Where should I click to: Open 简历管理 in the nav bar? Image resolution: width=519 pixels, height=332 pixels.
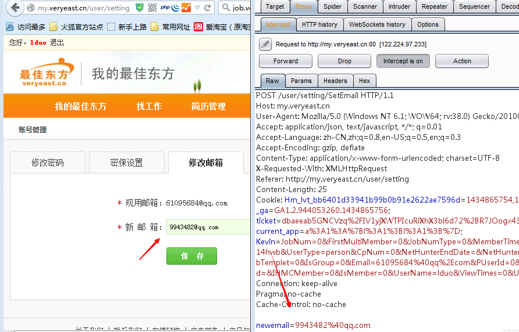(208, 106)
